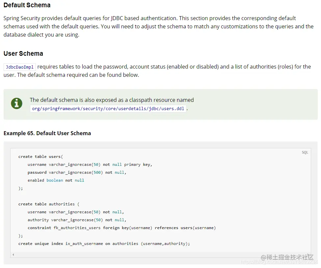Image resolution: width=321 pixels, height=268 pixels.
Task: Click the User Schema heading
Action: (x=23, y=53)
